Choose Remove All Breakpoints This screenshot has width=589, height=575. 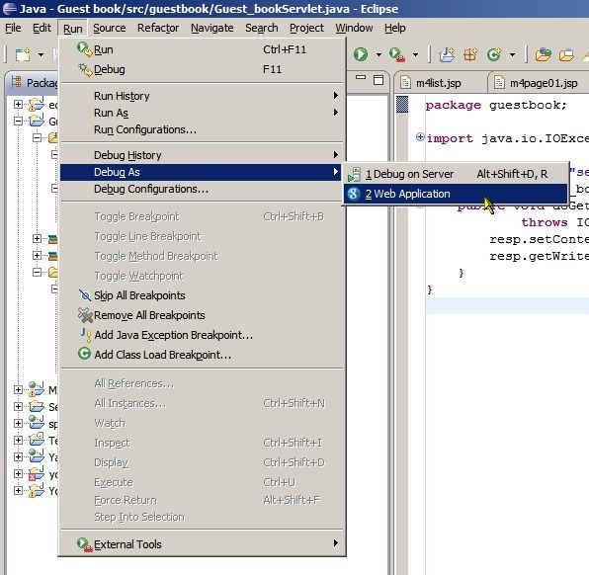202,315
